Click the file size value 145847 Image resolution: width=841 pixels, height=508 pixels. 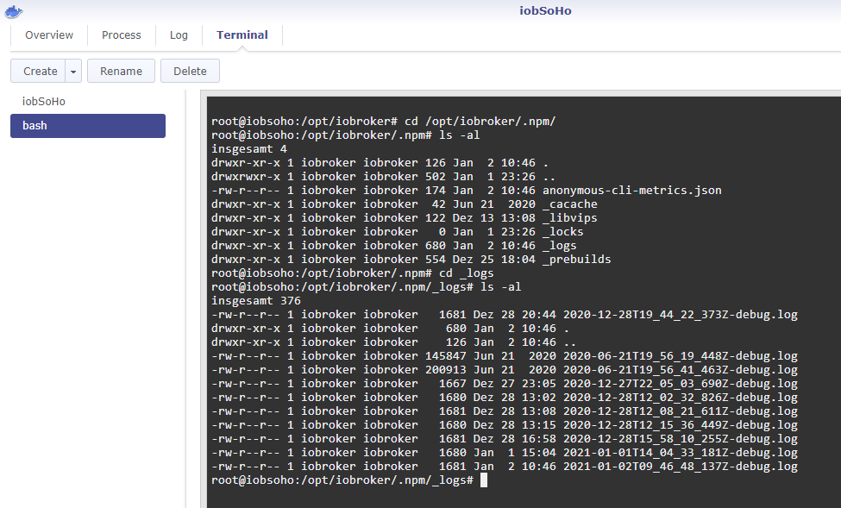tap(446, 356)
